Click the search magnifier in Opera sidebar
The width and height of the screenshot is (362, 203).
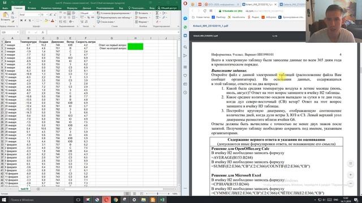[x=186, y=47]
